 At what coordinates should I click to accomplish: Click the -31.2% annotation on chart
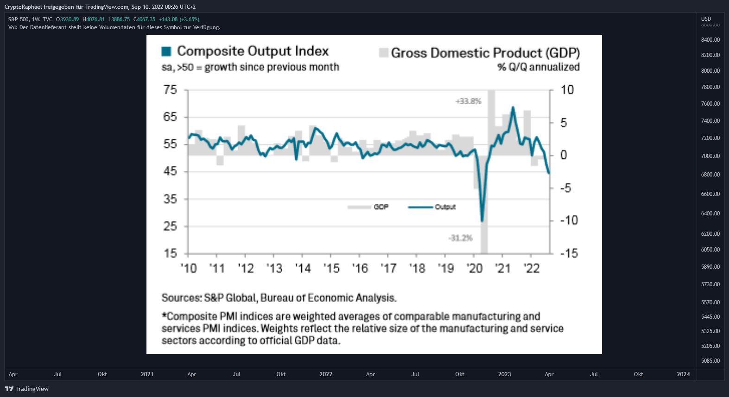click(x=460, y=238)
